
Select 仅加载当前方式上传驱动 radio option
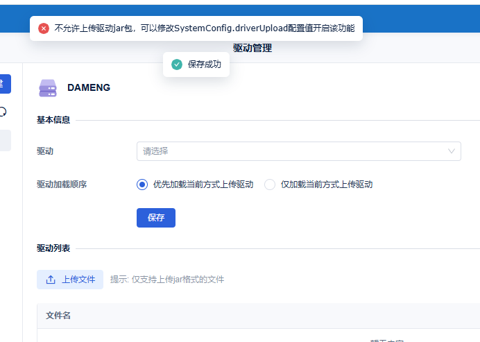(270, 185)
